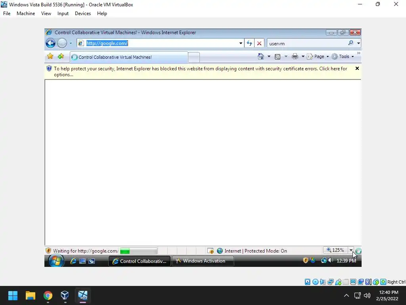This screenshot has width=406, height=305.
Task: Run search with the magnifying glass icon
Action: (351, 43)
